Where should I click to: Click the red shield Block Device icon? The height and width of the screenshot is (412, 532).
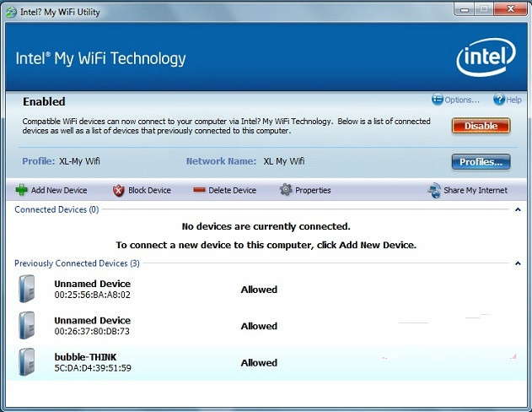pyautogui.click(x=118, y=191)
